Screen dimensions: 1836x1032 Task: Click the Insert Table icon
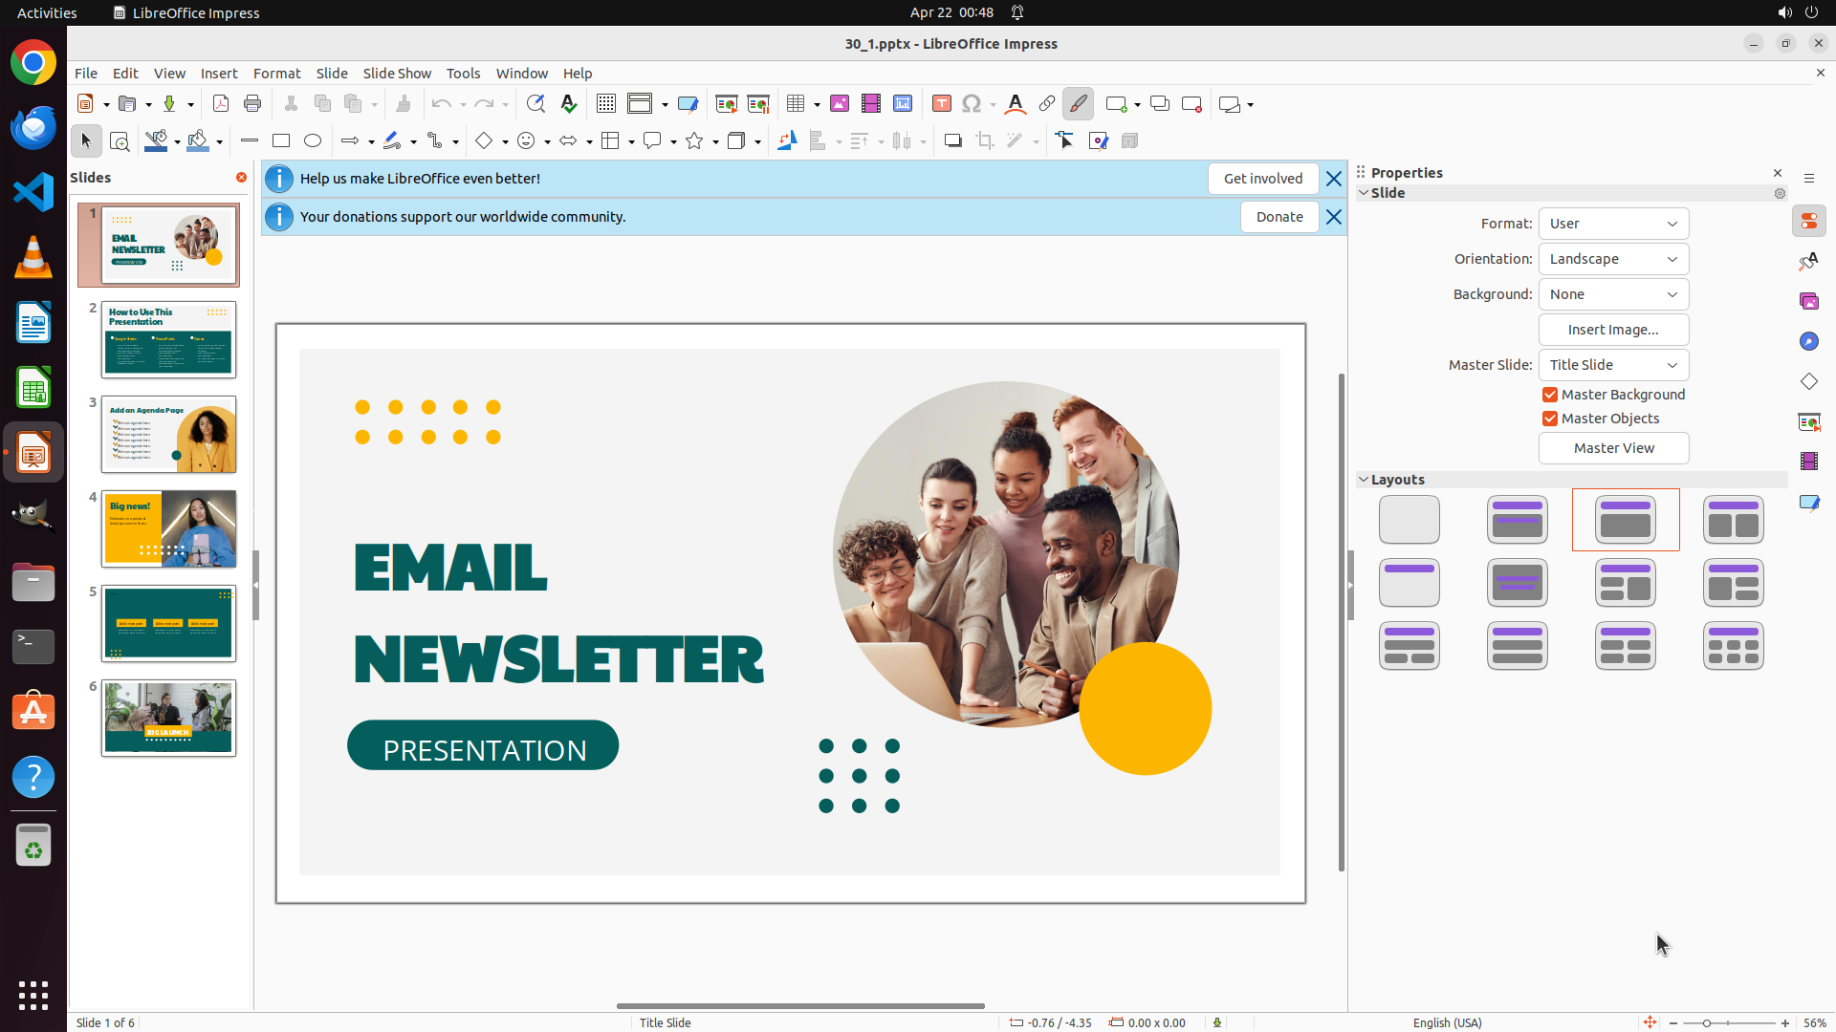point(796,104)
